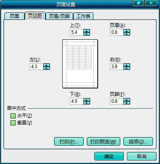
Task: Click the bottom margin field showing 4.9
Action: coord(77,101)
